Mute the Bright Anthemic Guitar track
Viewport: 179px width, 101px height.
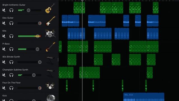click(x=4, y=10)
